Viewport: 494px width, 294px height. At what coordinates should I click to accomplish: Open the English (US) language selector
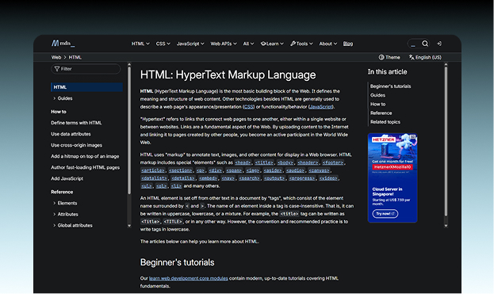pos(425,57)
